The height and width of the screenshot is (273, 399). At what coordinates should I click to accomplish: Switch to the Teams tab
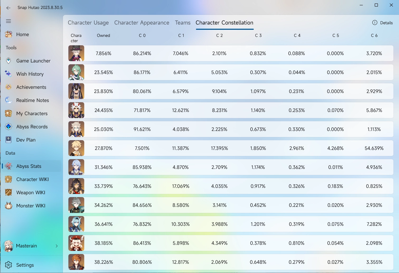[x=183, y=23]
